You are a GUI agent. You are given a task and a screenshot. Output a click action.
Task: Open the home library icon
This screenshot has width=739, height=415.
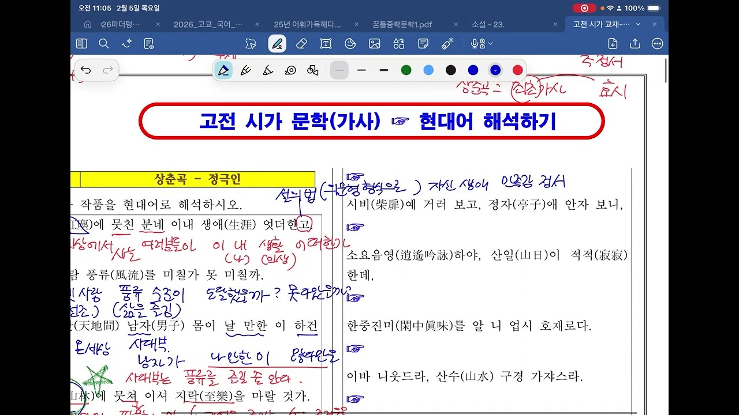[x=88, y=25]
